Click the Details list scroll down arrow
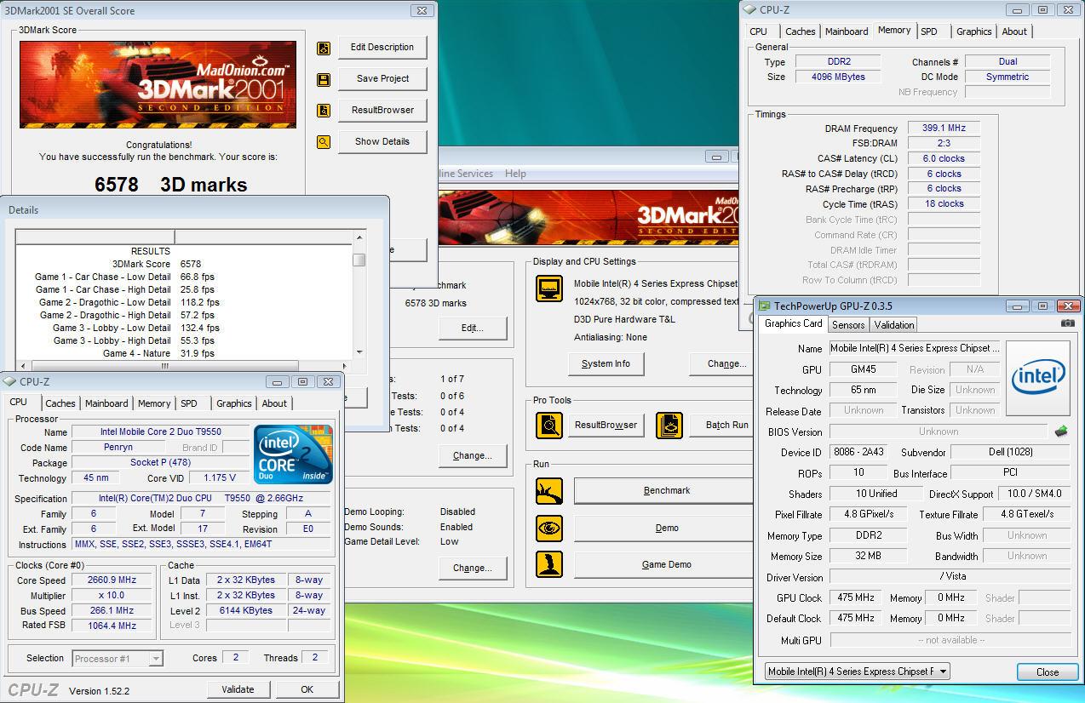This screenshot has height=703, width=1085. [359, 352]
